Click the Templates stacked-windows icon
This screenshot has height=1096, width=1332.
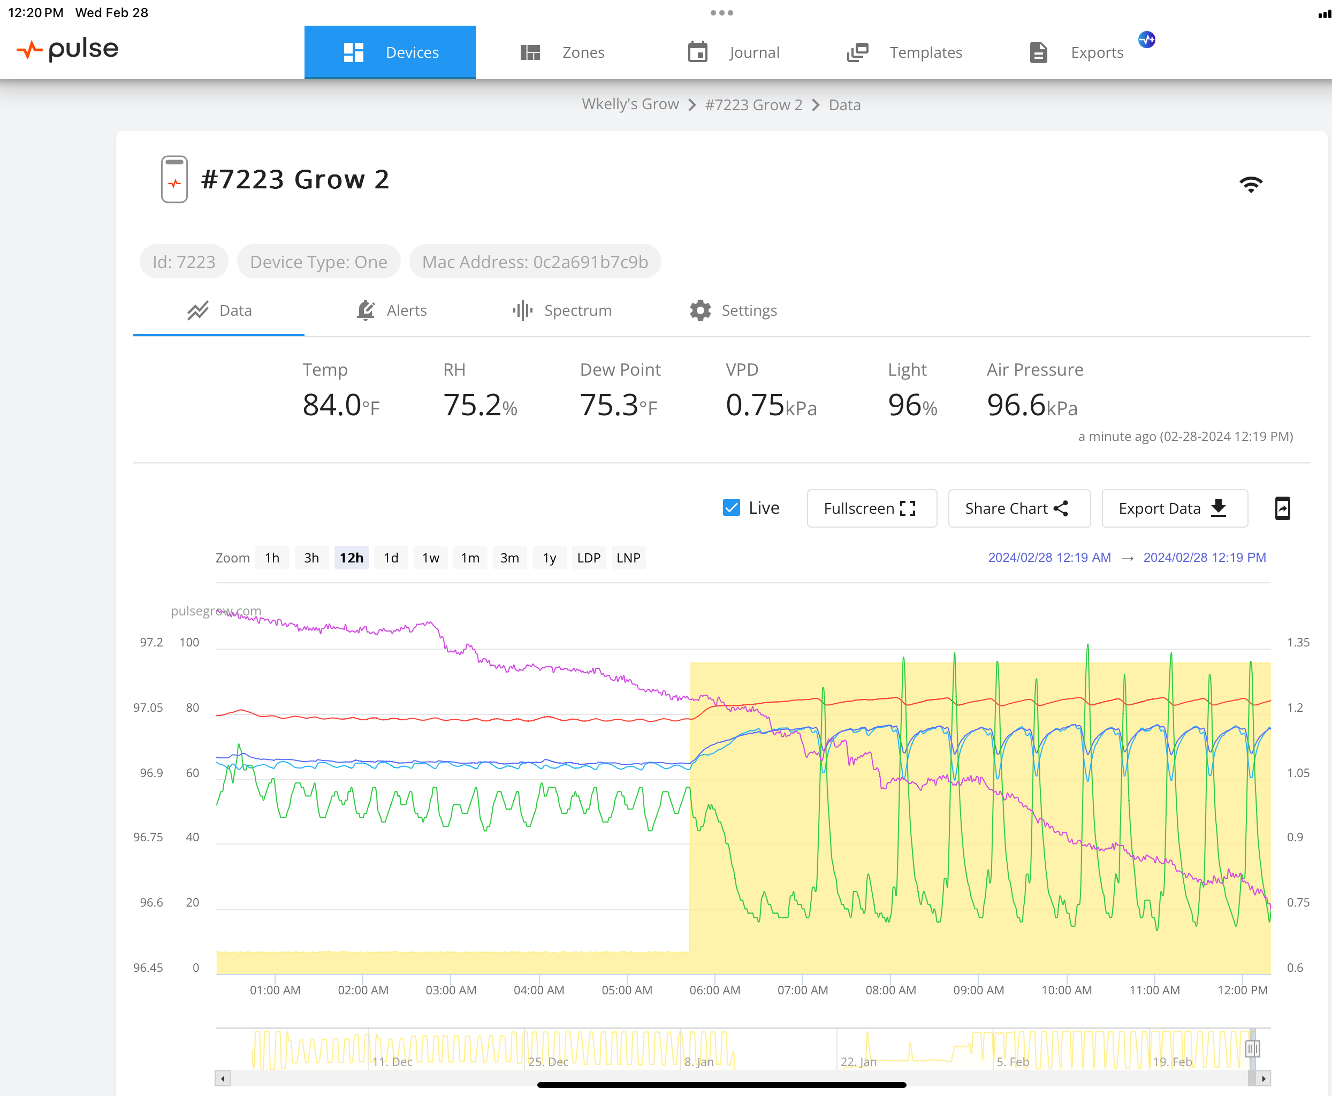857,52
